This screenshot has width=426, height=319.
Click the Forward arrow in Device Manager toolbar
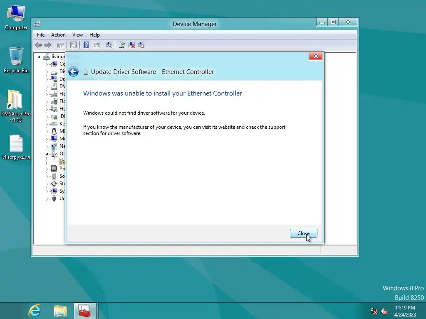48,45
